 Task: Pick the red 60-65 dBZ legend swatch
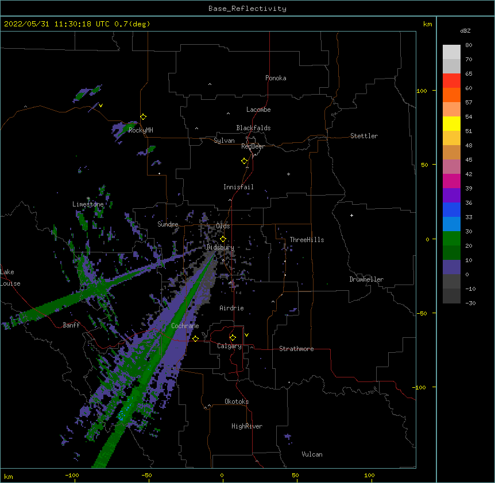click(451, 81)
